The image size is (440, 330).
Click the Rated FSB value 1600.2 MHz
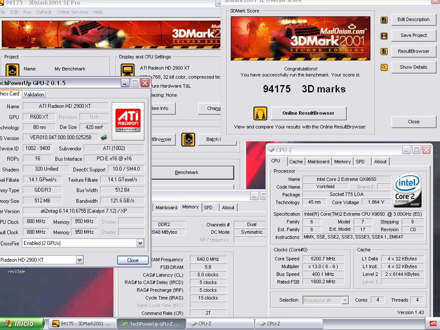click(x=323, y=282)
